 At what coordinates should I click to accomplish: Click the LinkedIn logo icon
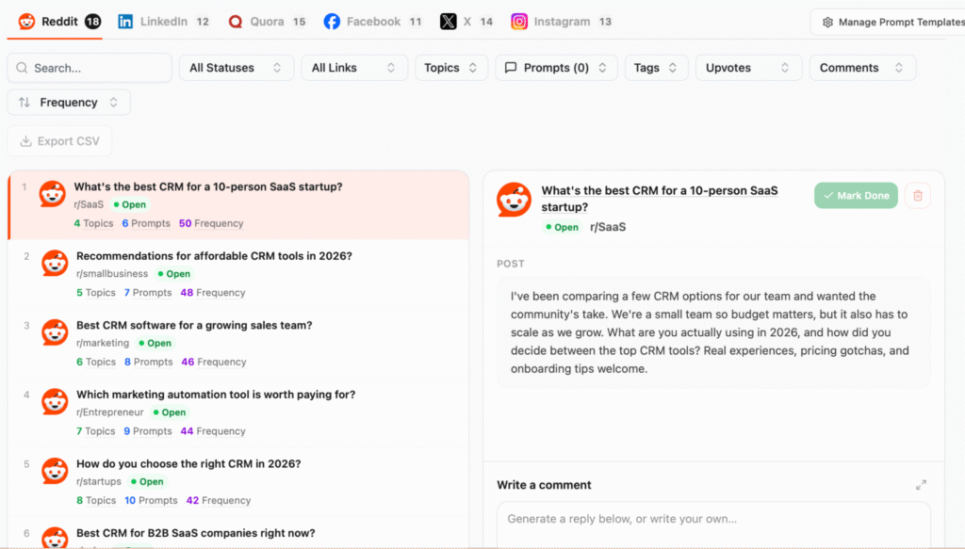click(125, 22)
